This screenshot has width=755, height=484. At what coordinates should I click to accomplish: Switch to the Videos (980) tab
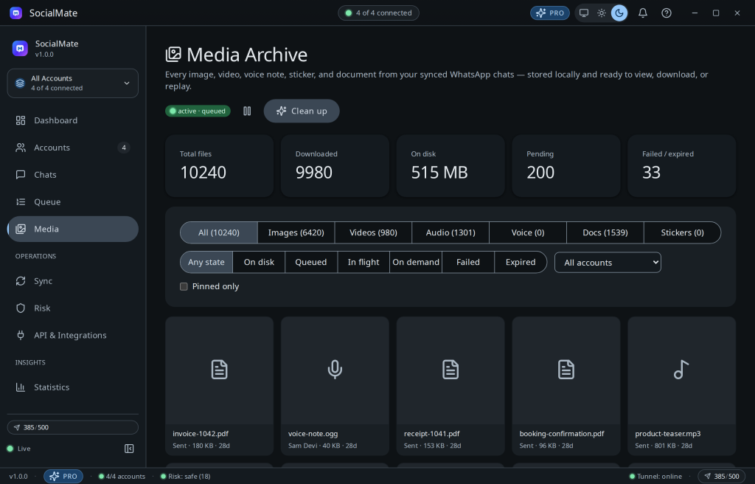click(x=373, y=233)
